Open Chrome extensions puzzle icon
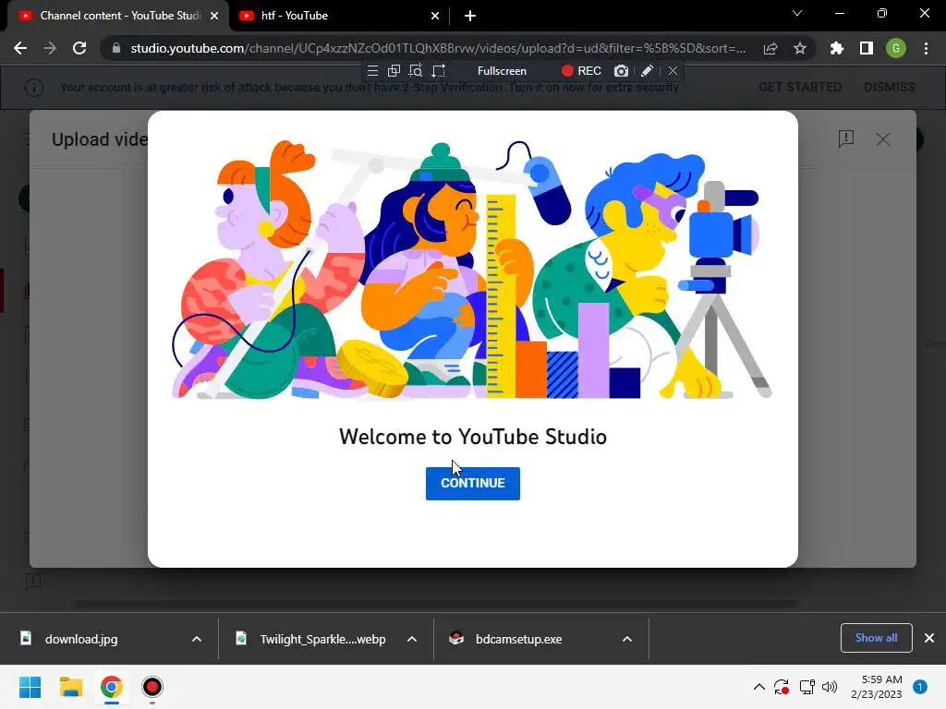 837,48
